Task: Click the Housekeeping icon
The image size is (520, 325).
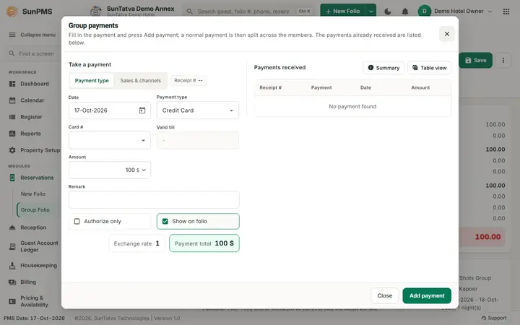Action: coord(12,265)
